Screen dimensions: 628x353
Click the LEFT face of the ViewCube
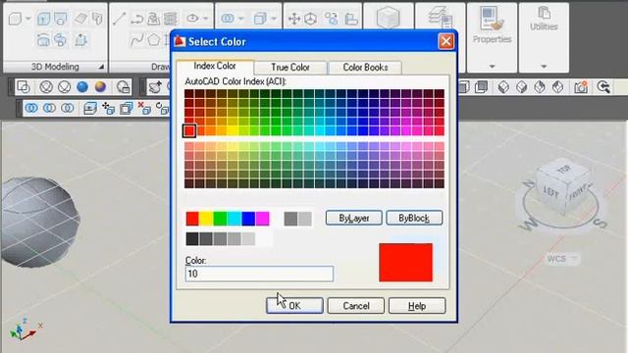coord(550,192)
